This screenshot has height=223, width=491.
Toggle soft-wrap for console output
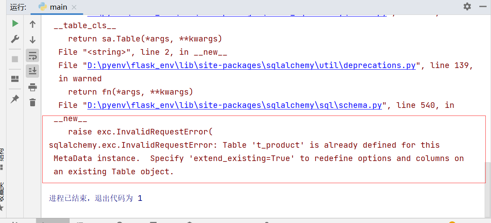[x=33, y=56]
